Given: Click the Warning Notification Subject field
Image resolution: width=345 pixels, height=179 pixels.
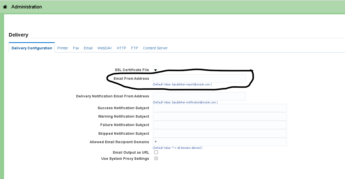Looking at the screenshot, I should tap(220, 116).
